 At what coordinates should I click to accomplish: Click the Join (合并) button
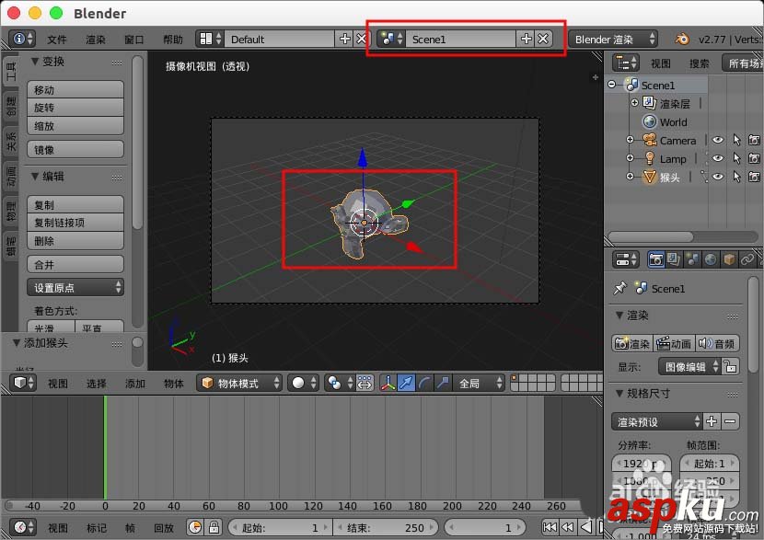coord(75,264)
